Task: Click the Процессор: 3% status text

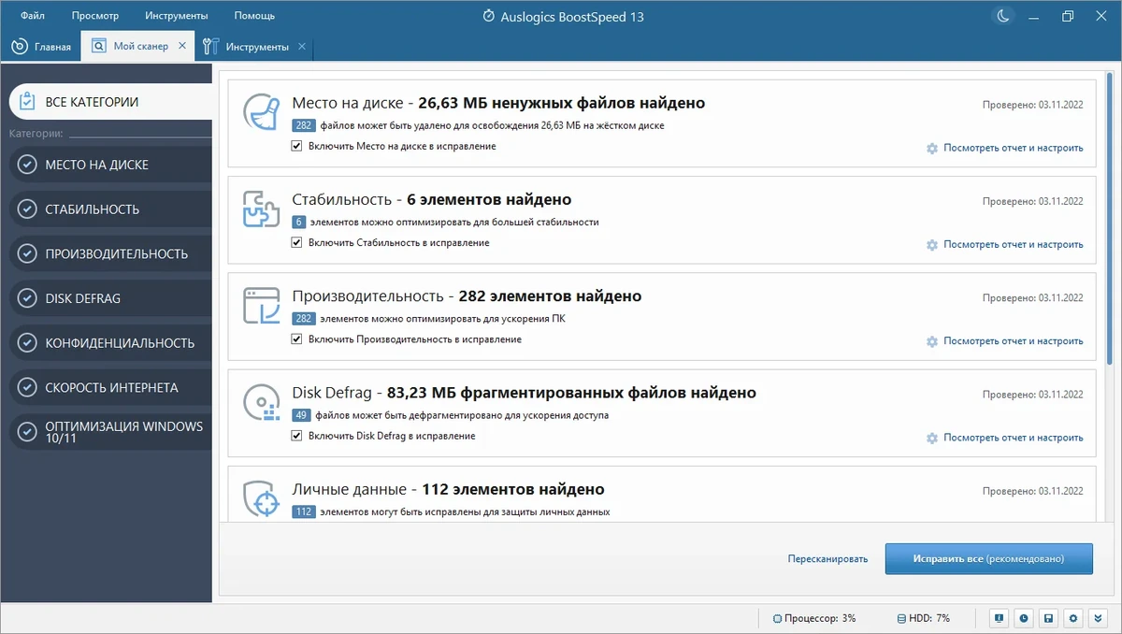Action: click(x=820, y=619)
